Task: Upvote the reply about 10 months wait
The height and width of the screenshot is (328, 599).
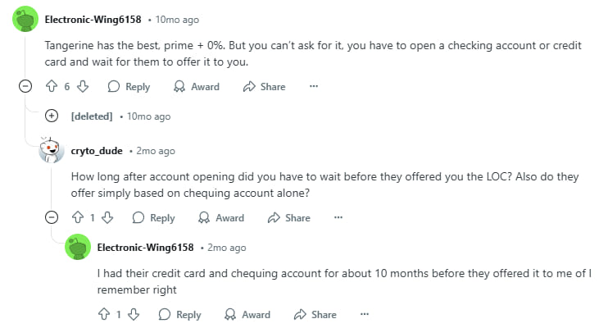Action: tap(105, 314)
